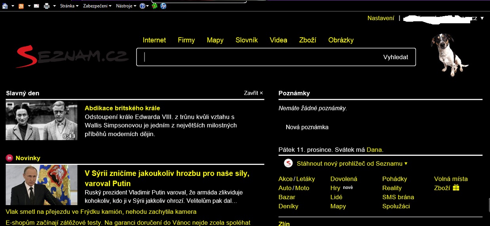490x226 pixels.
Task: Click the HP logo toolbar icon
Action: pos(163,6)
